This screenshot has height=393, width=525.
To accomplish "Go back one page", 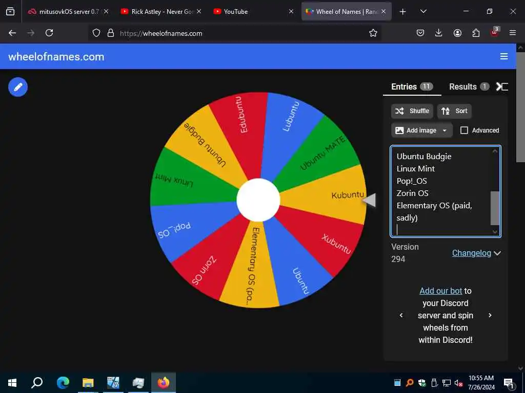I will (12, 33).
